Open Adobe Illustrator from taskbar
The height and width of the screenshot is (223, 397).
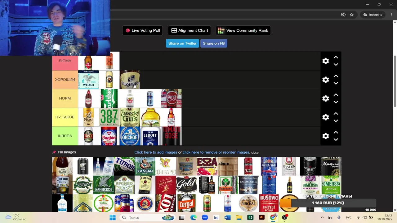[261, 217]
